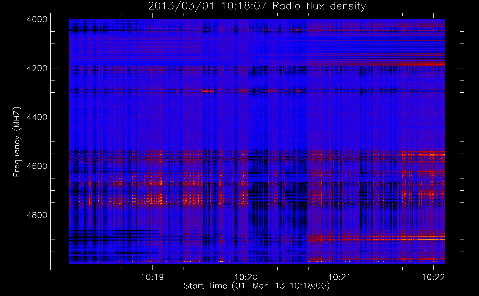Viewport: 479px width, 296px height.
Task: Click the 10:21 time tick label
Action: 340,277
